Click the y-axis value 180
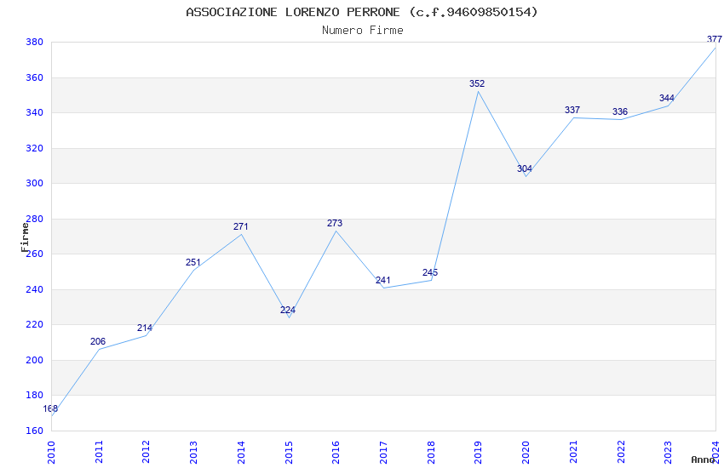Viewport: 724px width, 468px height. coord(34,395)
